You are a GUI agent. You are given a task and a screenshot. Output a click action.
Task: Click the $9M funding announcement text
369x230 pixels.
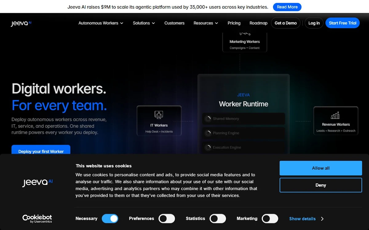168,7
